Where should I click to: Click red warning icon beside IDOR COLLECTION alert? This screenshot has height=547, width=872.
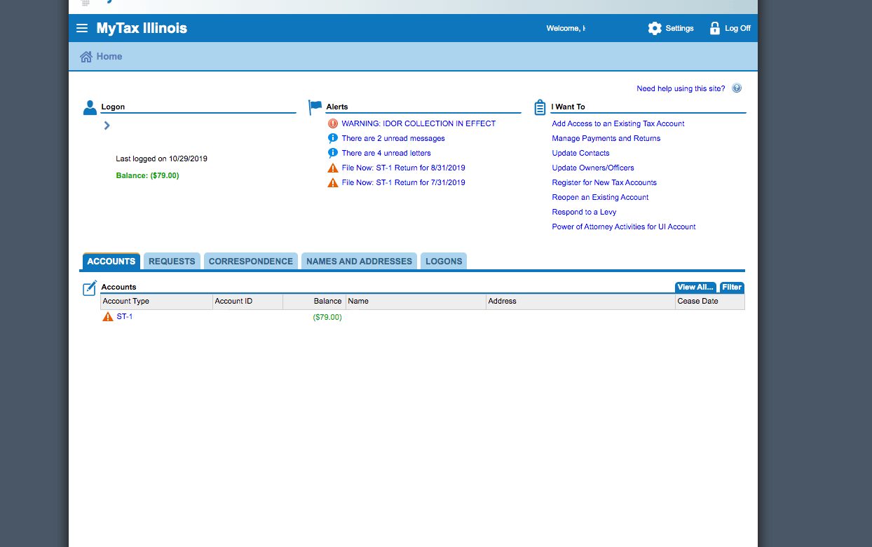click(333, 123)
